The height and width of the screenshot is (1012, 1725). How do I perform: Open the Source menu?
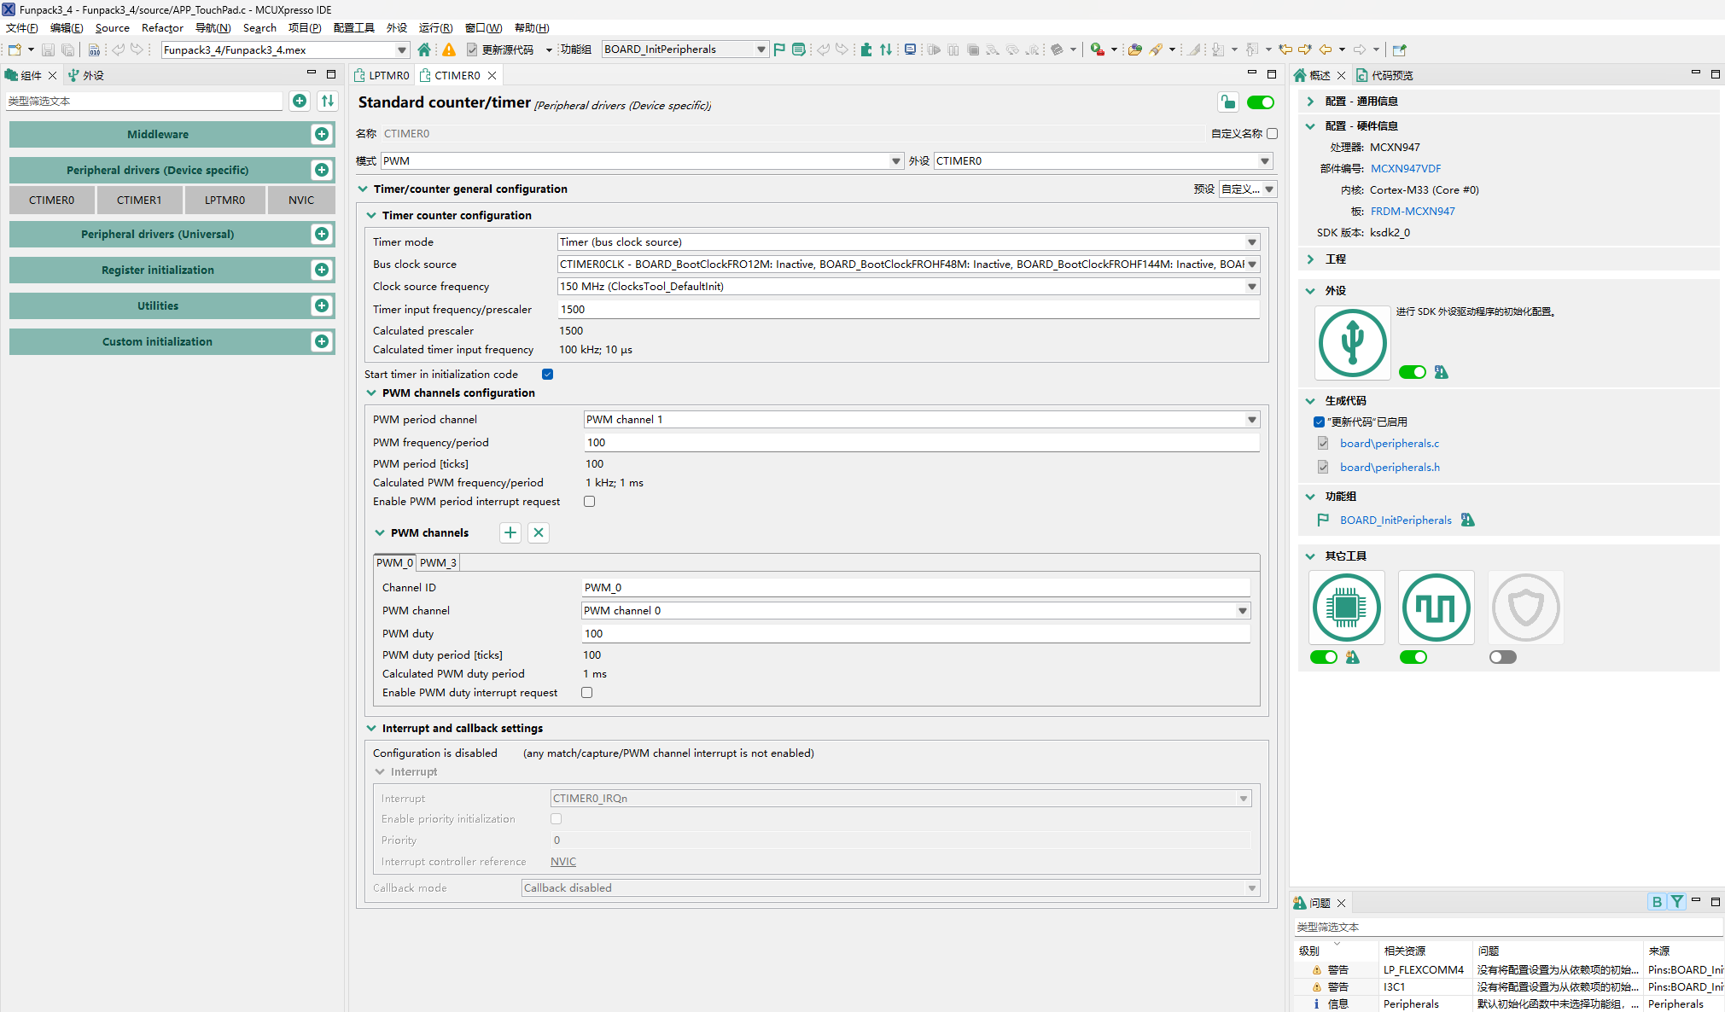[x=112, y=28]
